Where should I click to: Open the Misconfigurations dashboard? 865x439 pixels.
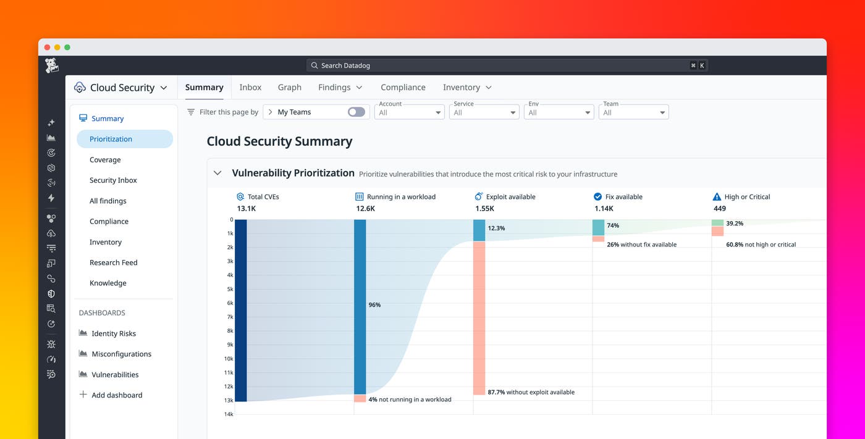pos(121,354)
